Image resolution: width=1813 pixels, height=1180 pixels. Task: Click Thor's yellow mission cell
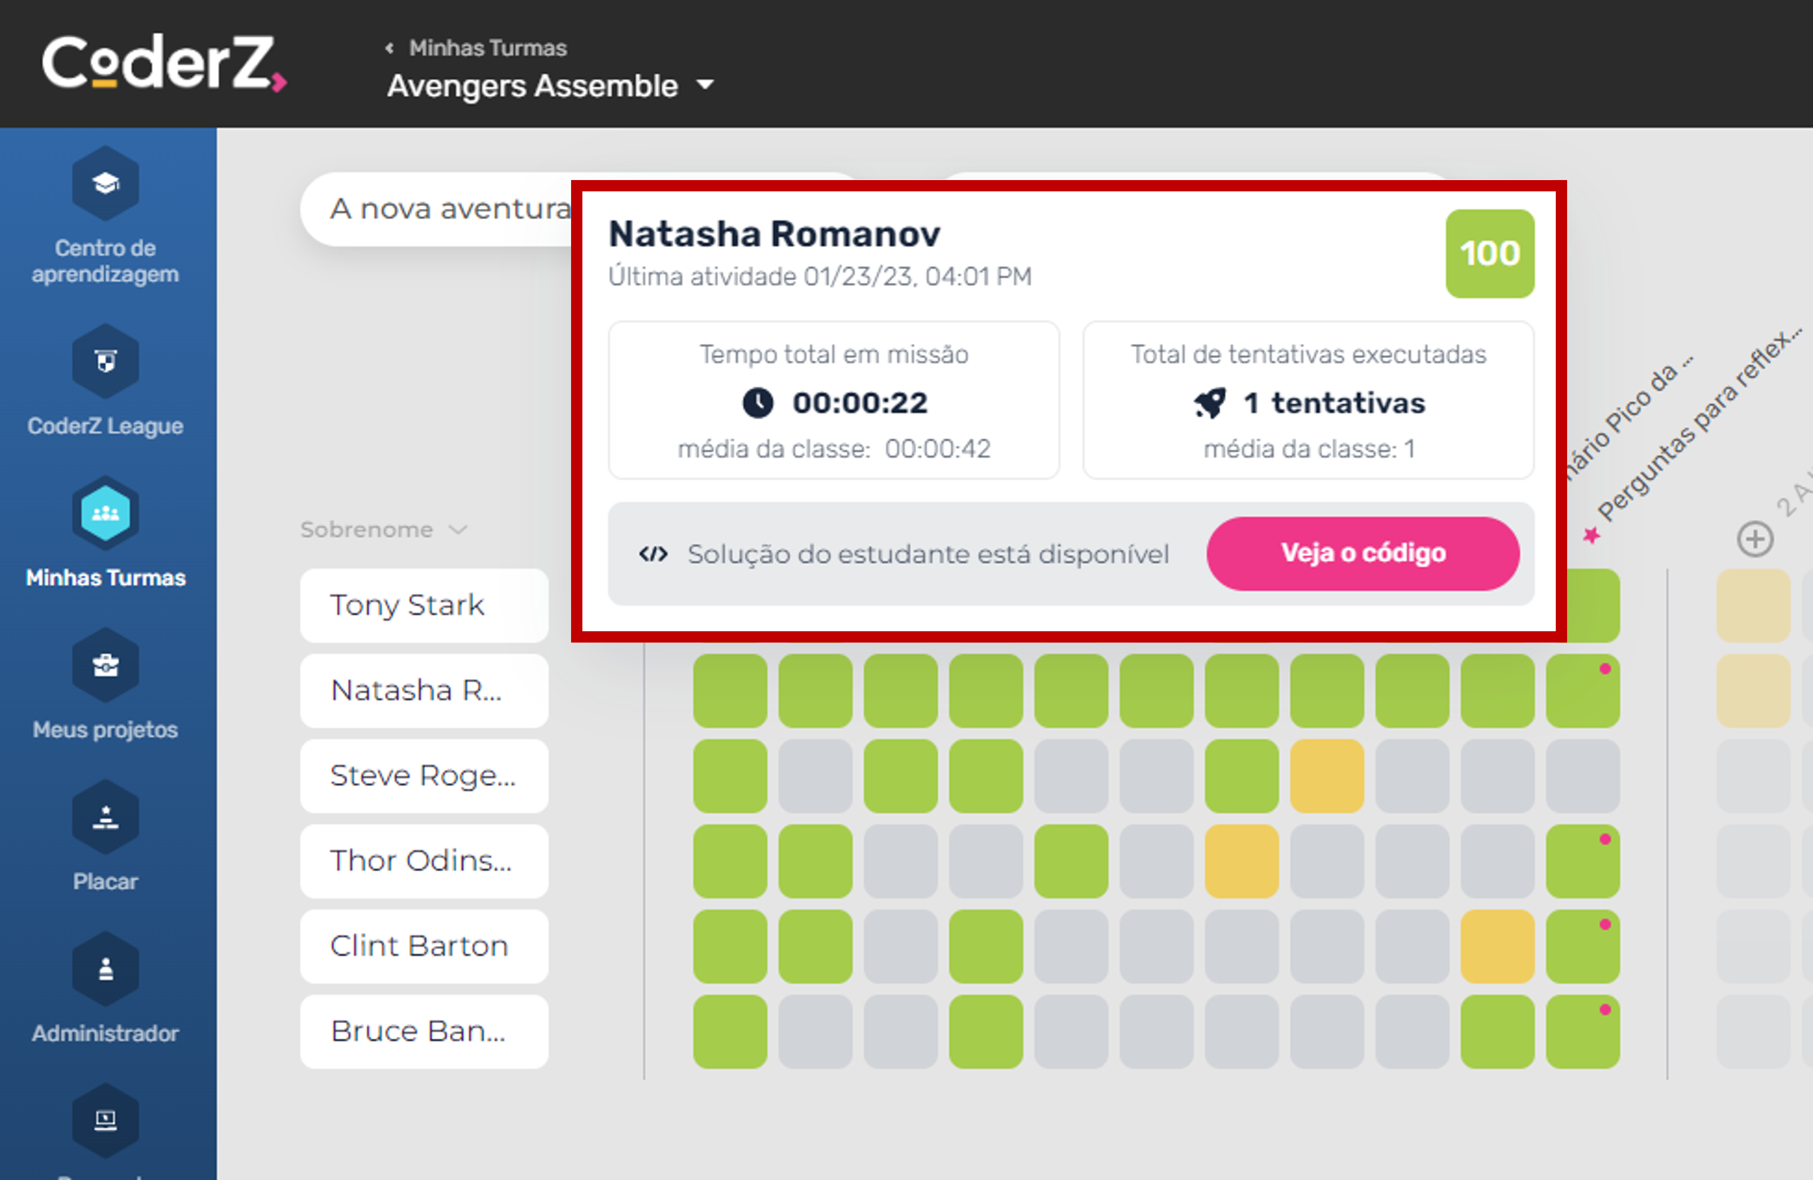1242,861
